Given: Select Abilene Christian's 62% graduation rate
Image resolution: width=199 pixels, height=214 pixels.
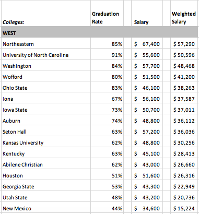Looking at the screenshot, I should click(107, 164).
